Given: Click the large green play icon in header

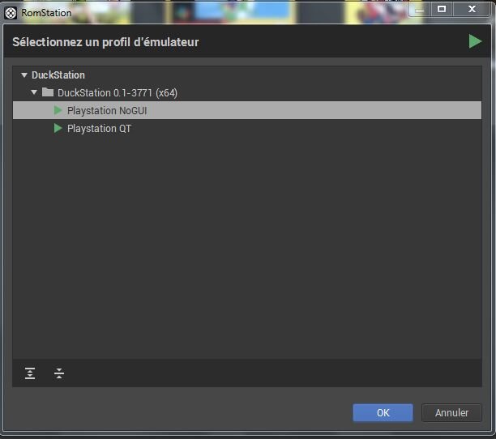Looking at the screenshot, I should tap(475, 41).
